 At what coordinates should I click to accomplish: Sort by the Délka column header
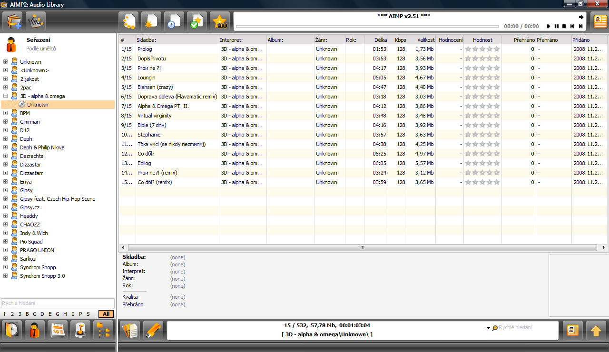[376, 40]
